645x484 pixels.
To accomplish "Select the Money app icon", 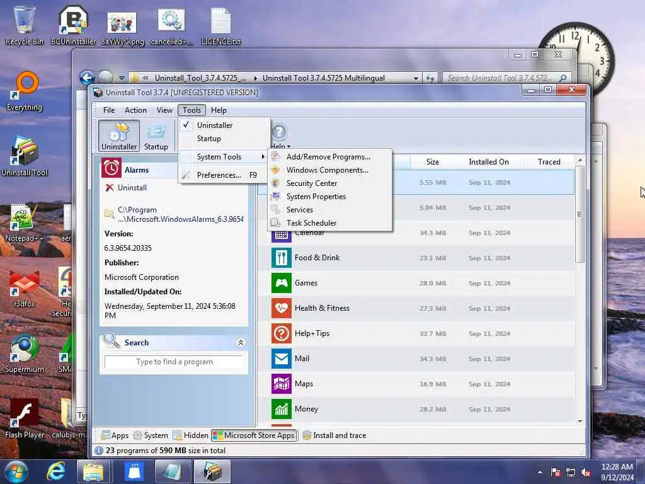I will pos(282,408).
